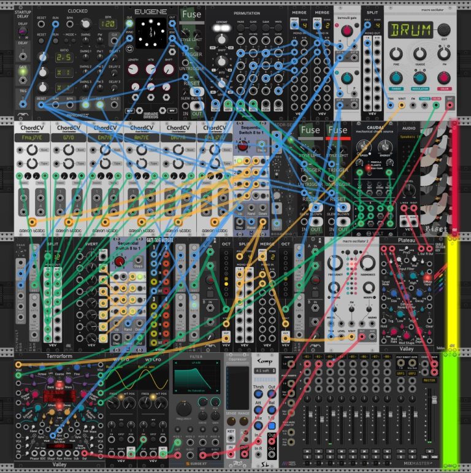Open Comp ratio 4:1 soft dropdown
The width and height of the screenshot is (471, 473).
pyautogui.click(x=266, y=371)
